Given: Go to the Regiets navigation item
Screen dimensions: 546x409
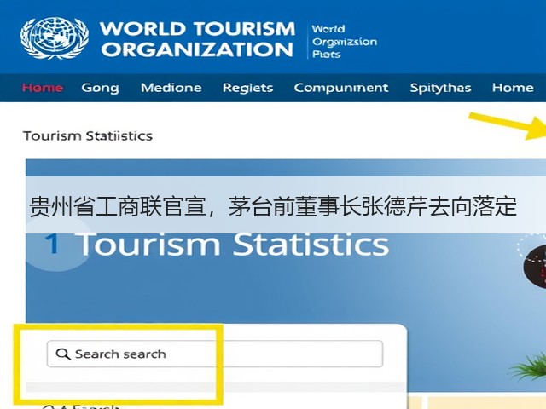Looking at the screenshot, I should (247, 88).
